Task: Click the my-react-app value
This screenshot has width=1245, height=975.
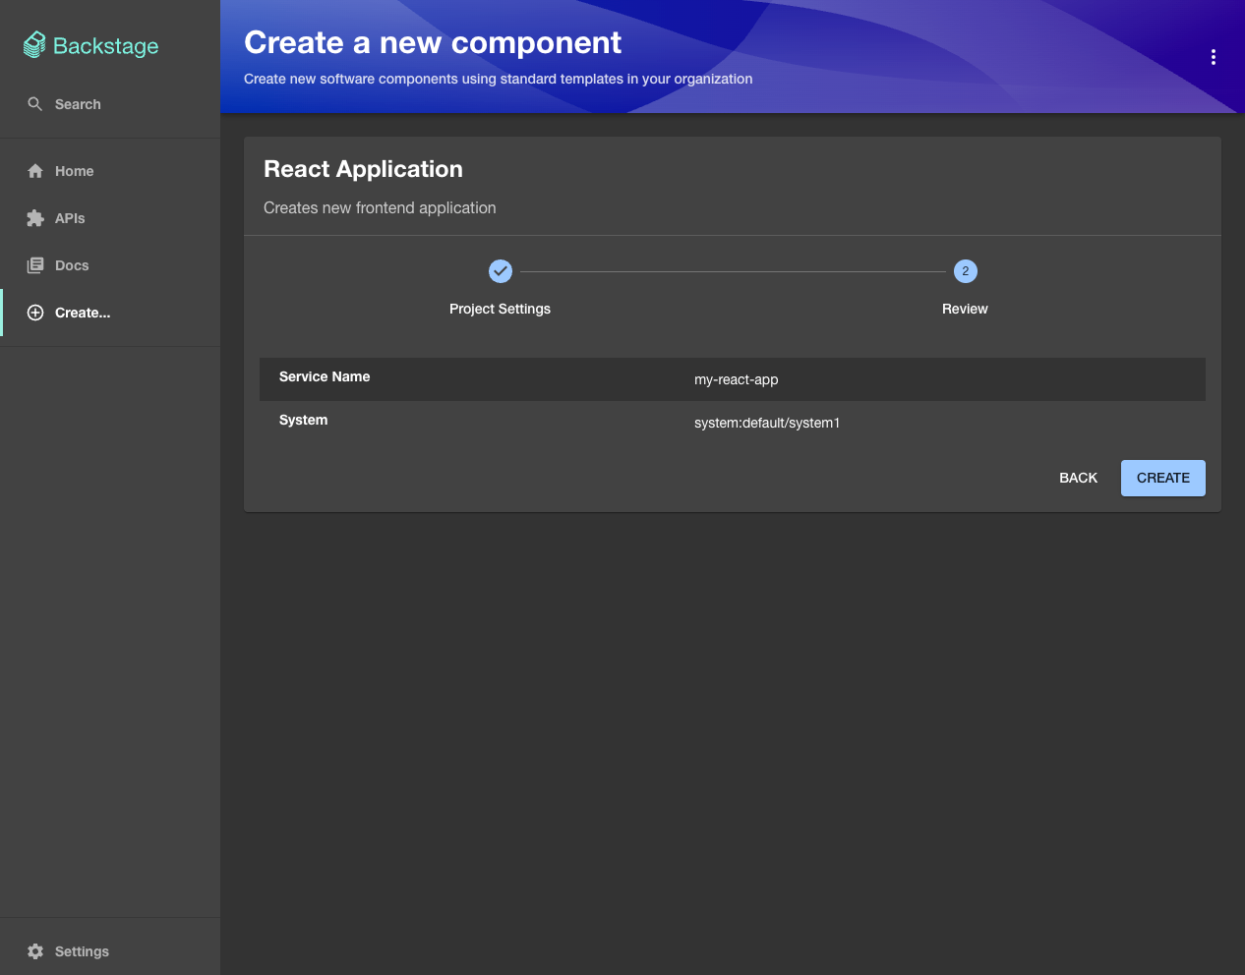Action: pos(737,379)
